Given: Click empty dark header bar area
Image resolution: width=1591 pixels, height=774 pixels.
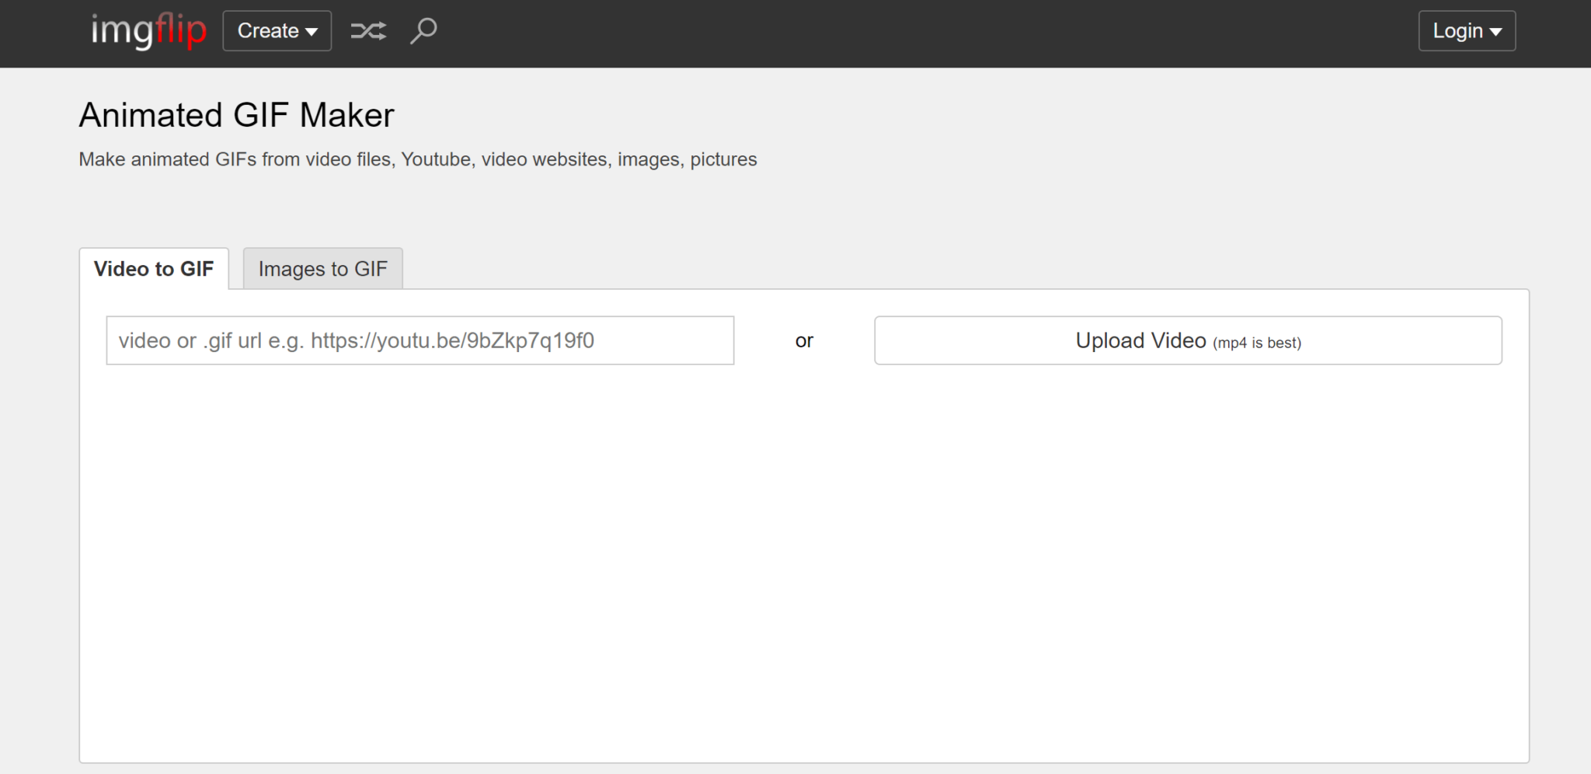Looking at the screenshot, I should [x=932, y=33].
